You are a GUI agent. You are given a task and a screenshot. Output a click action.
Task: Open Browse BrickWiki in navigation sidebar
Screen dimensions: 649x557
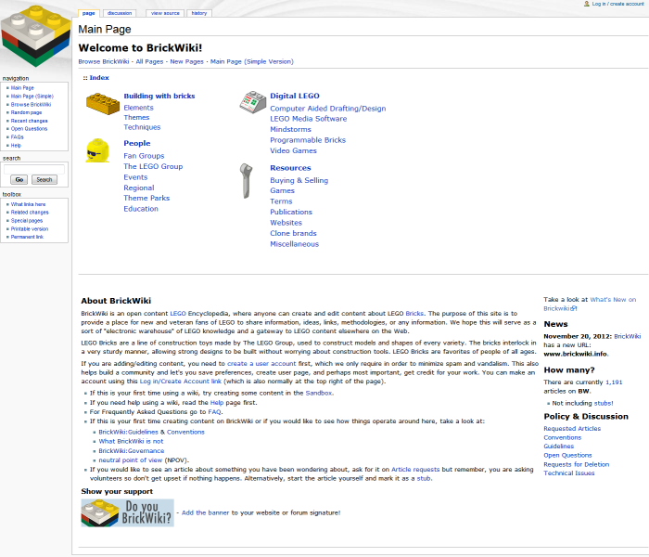(31, 104)
